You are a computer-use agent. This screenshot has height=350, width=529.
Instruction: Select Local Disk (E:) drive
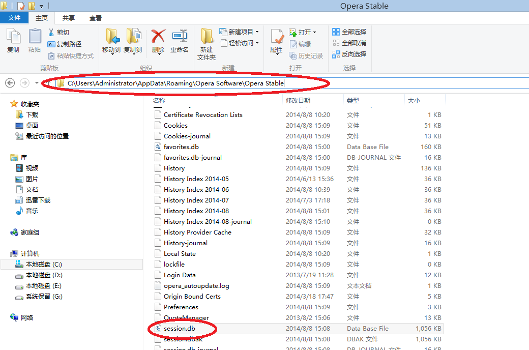pos(39,286)
